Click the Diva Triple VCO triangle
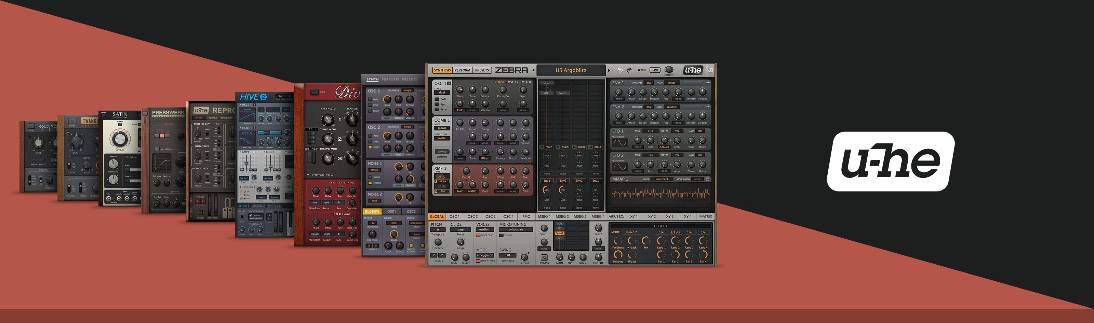Image resolution: width=1094 pixels, height=323 pixels. (308, 174)
